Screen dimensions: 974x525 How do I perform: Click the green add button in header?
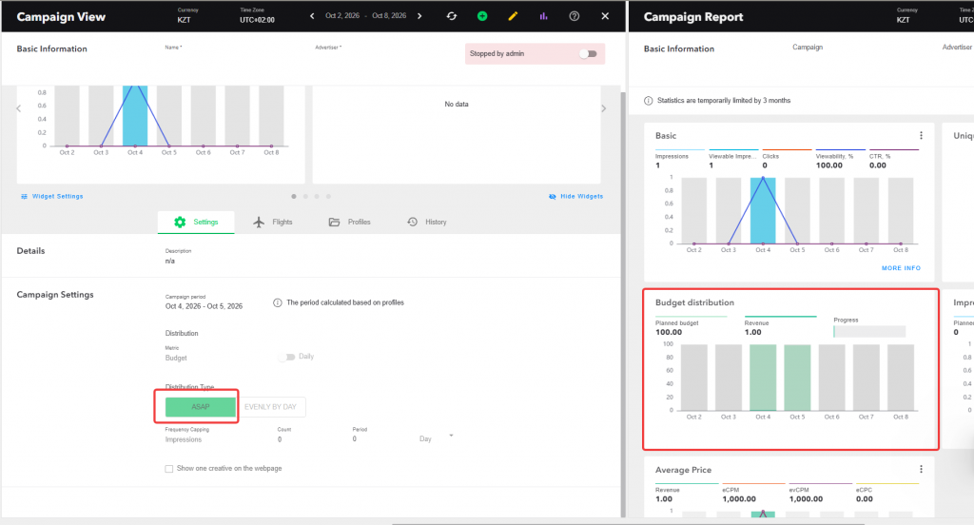tap(482, 16)
